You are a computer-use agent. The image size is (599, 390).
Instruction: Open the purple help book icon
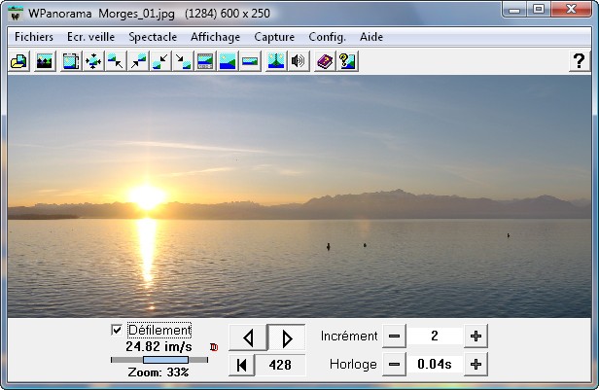325,61
